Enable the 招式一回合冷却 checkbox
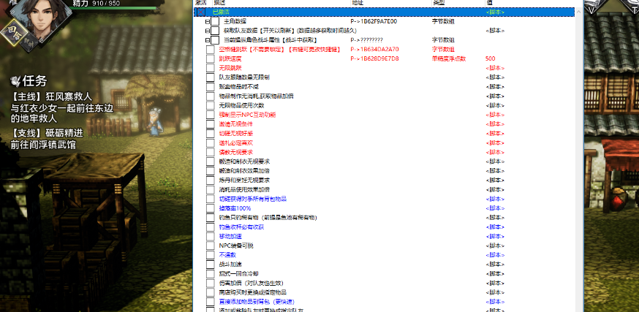The height and width of the screenshot is (312, 639). 211,274
